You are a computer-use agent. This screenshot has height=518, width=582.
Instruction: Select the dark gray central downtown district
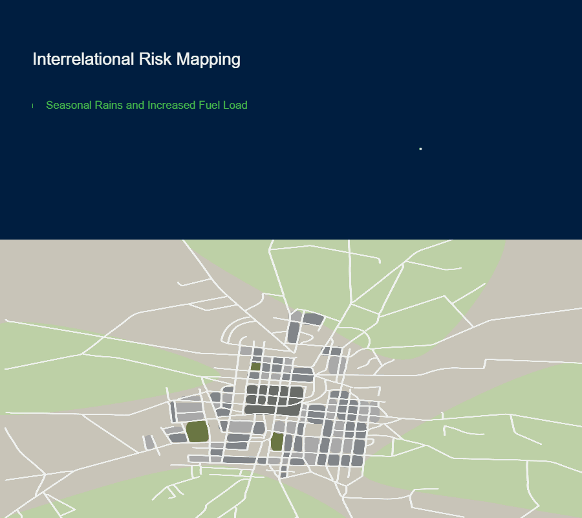tap(274, 399)
